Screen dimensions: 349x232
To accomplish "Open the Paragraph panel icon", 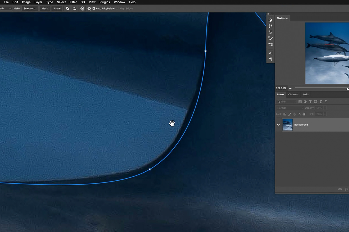I will 270,59.
